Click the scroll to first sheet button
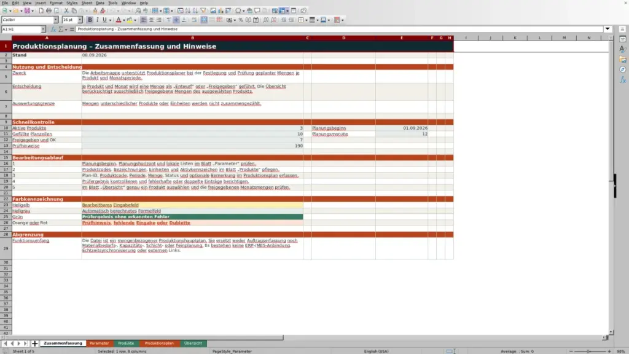 tap(5, 343)
